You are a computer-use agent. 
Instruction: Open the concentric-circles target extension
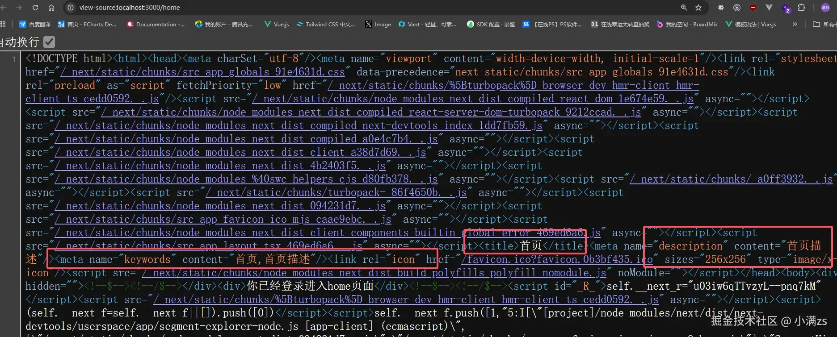pos(737,8)
